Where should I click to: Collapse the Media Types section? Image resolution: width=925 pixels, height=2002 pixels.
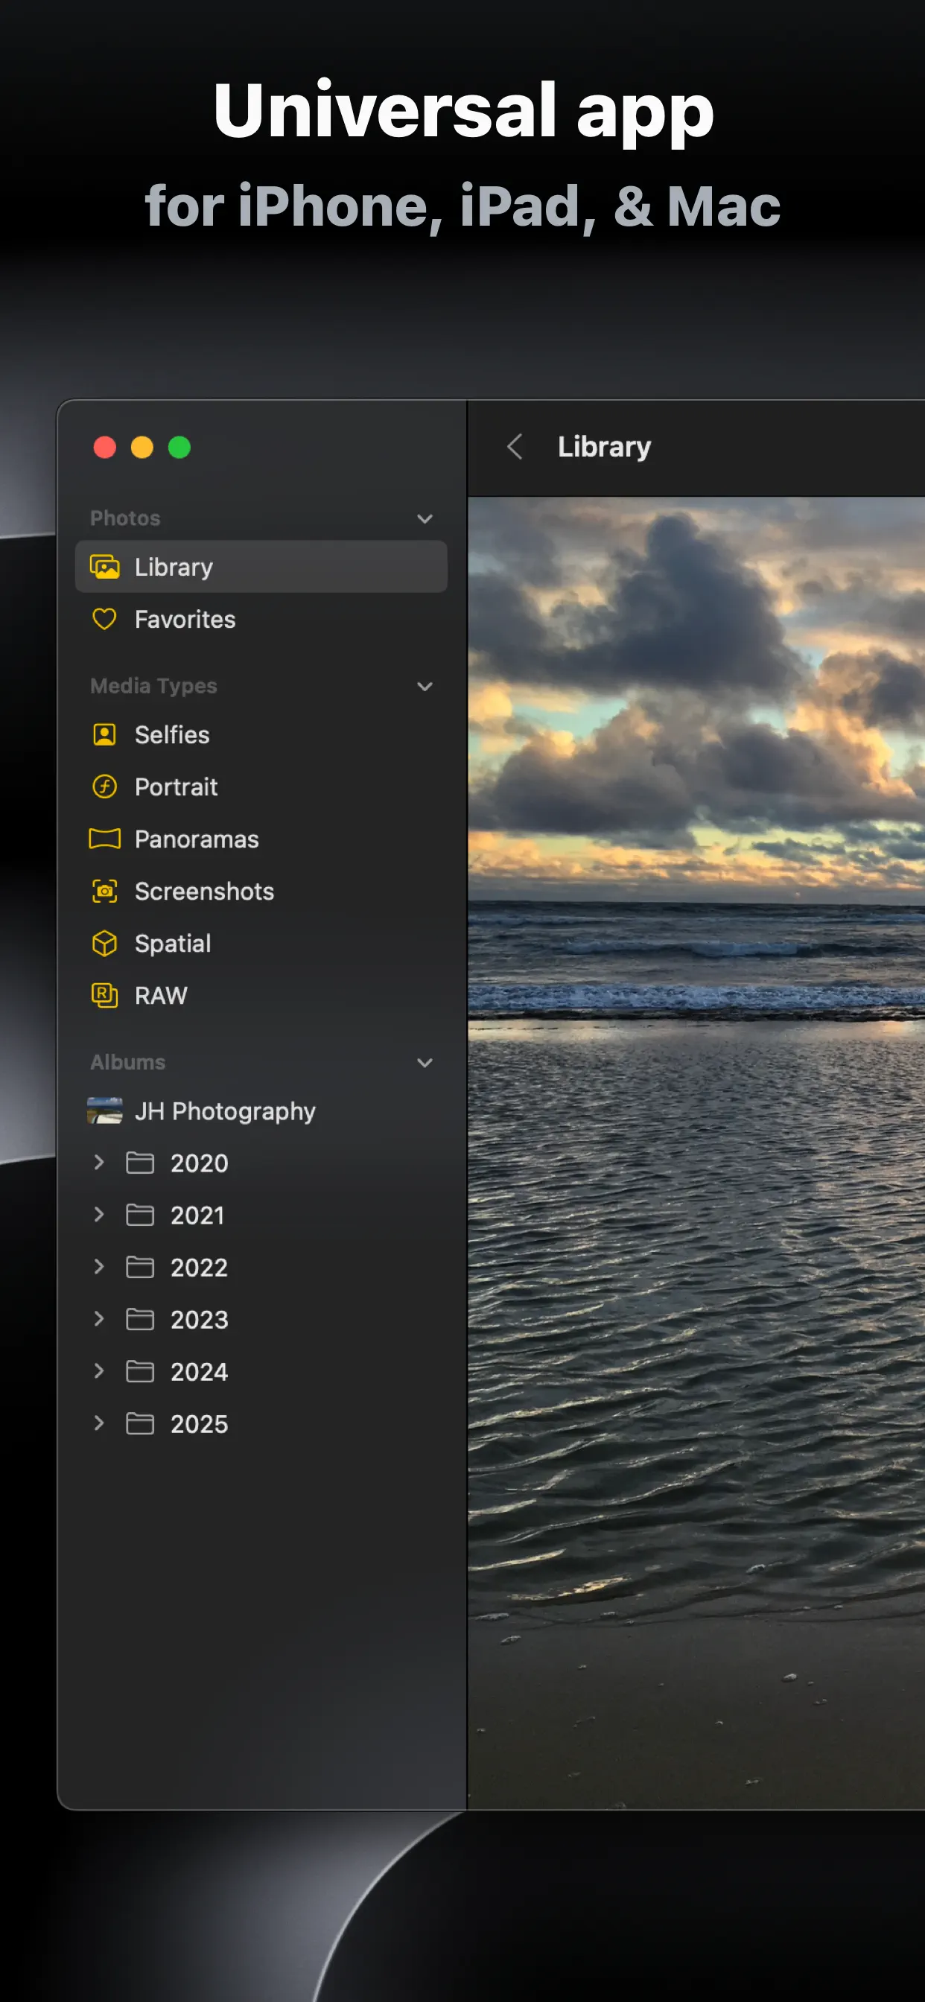pyautogui.click(x=425, y=686)
